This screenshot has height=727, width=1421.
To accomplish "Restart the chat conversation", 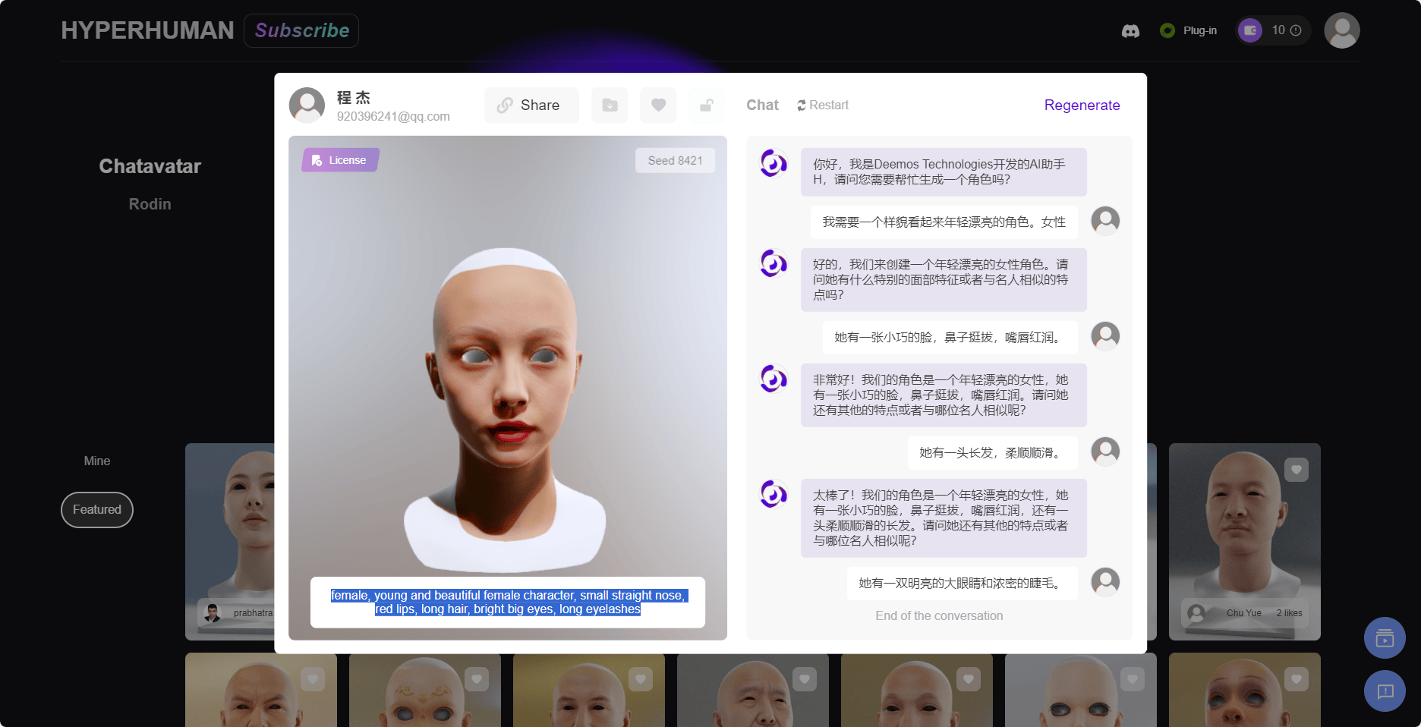I will pyautogui.click(x=823, y=105).
